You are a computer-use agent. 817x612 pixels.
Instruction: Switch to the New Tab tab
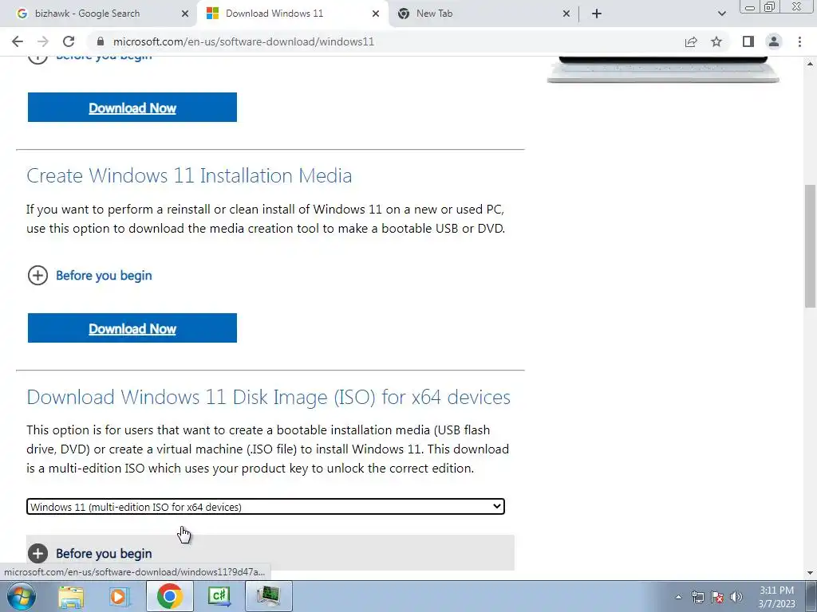coord(483,14)
